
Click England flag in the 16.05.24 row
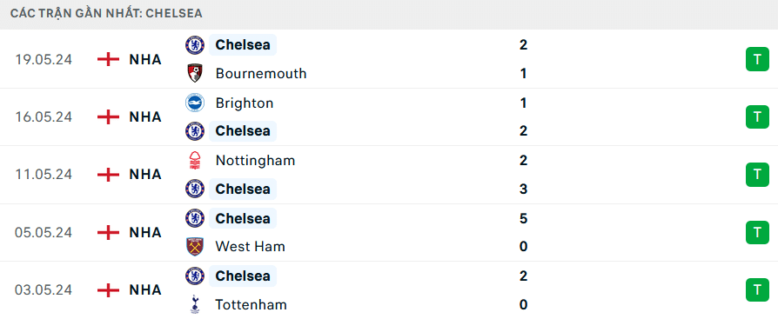click(108, 116)
